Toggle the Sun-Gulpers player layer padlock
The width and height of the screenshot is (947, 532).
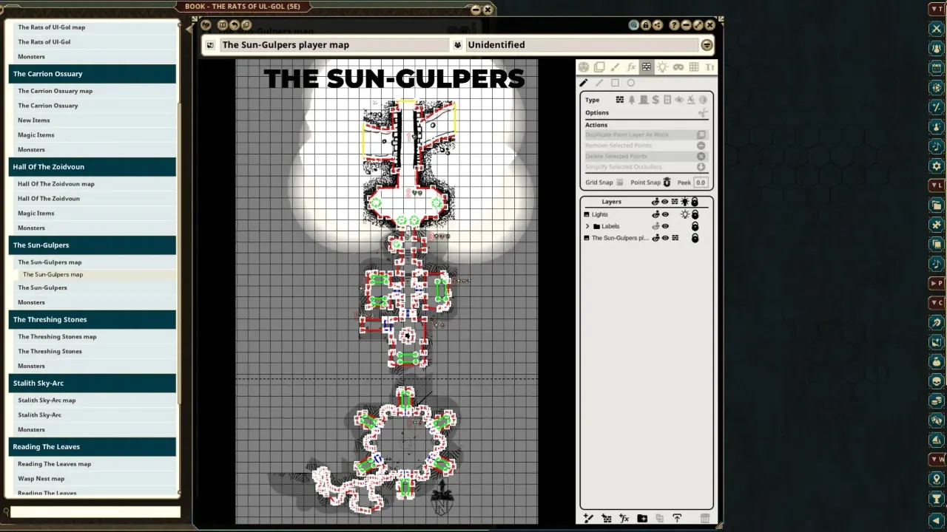[x=695, y=238]
